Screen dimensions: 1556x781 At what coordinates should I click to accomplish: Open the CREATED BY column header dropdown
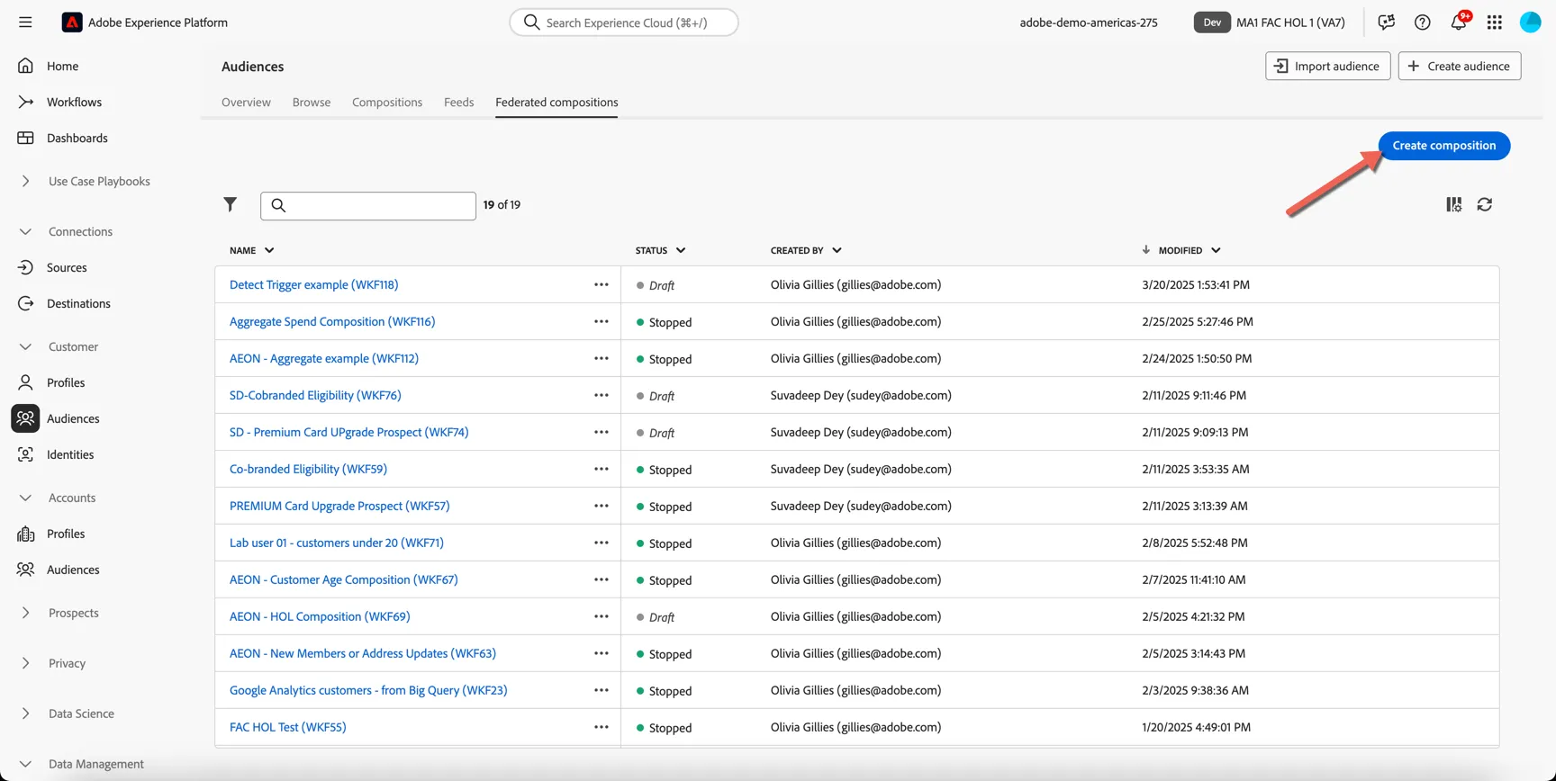(837, 250)
